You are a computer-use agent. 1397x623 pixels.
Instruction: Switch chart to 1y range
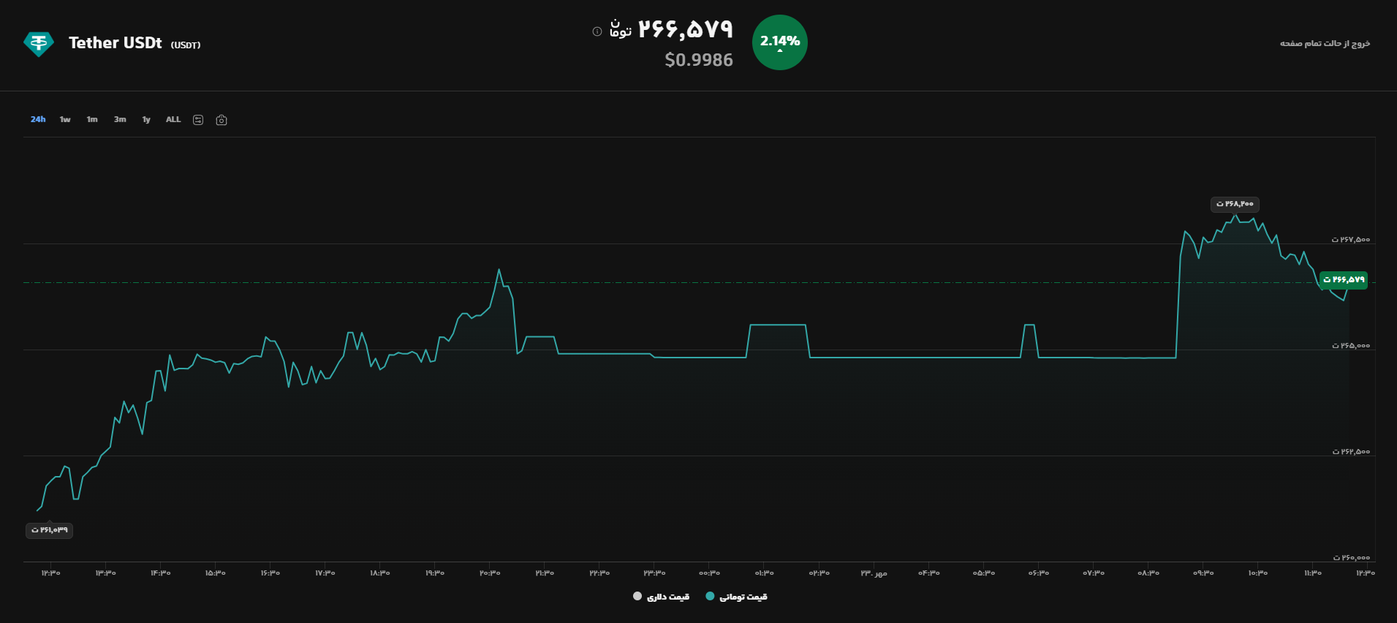pos(146,119)
